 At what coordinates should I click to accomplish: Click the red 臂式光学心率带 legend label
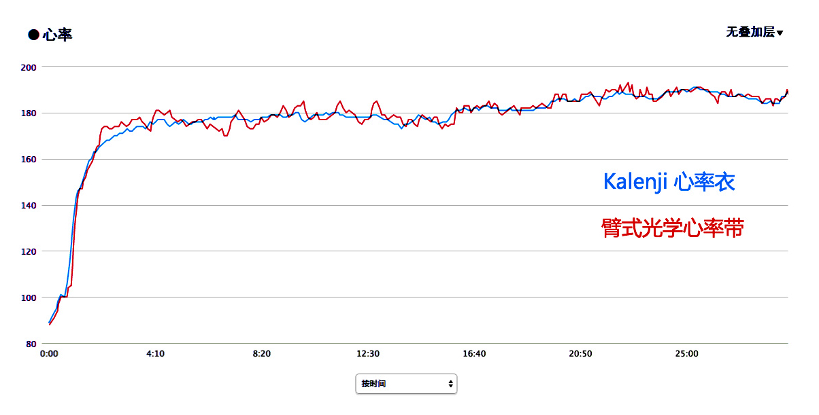tap(672, 228)
